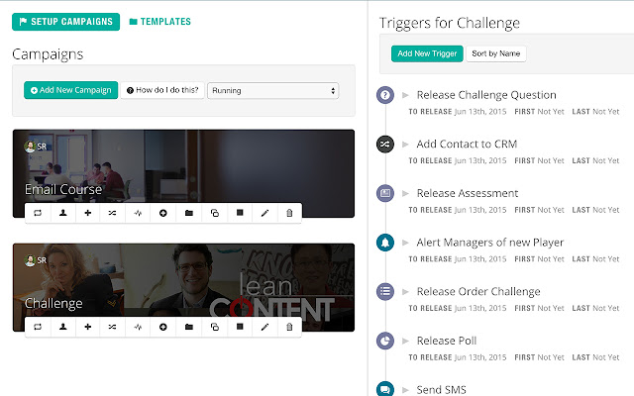Click the bell icon for Alert Managers

(385, 243)
